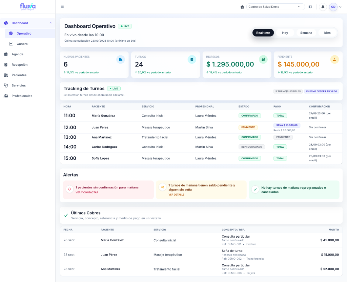Click the Dashboard pie chart icon
The height and width of the screenshot is (282, 347).
point(6,23)
